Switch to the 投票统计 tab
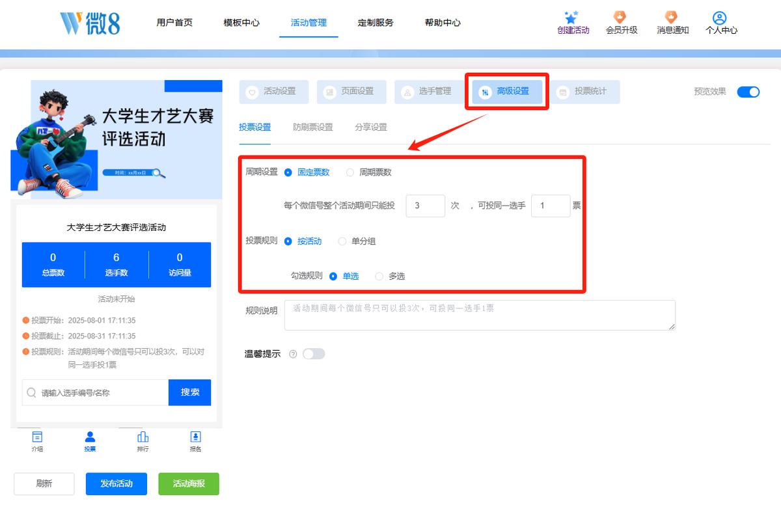This screenshot has height=529, width=781. tap(585, 92)
